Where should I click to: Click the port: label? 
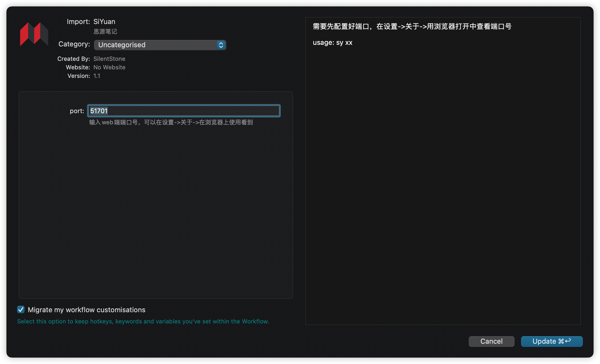pyautogui.click(x=77, y=111)
